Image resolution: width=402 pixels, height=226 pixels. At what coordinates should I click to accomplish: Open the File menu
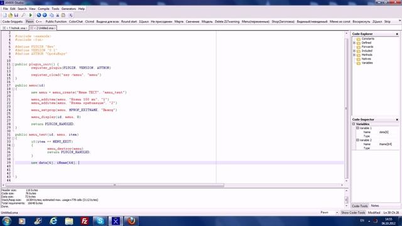[6, 9]
